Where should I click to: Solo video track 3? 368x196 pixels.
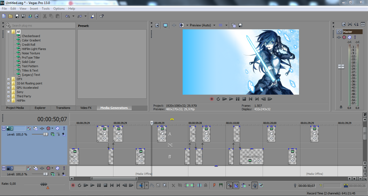64,168
